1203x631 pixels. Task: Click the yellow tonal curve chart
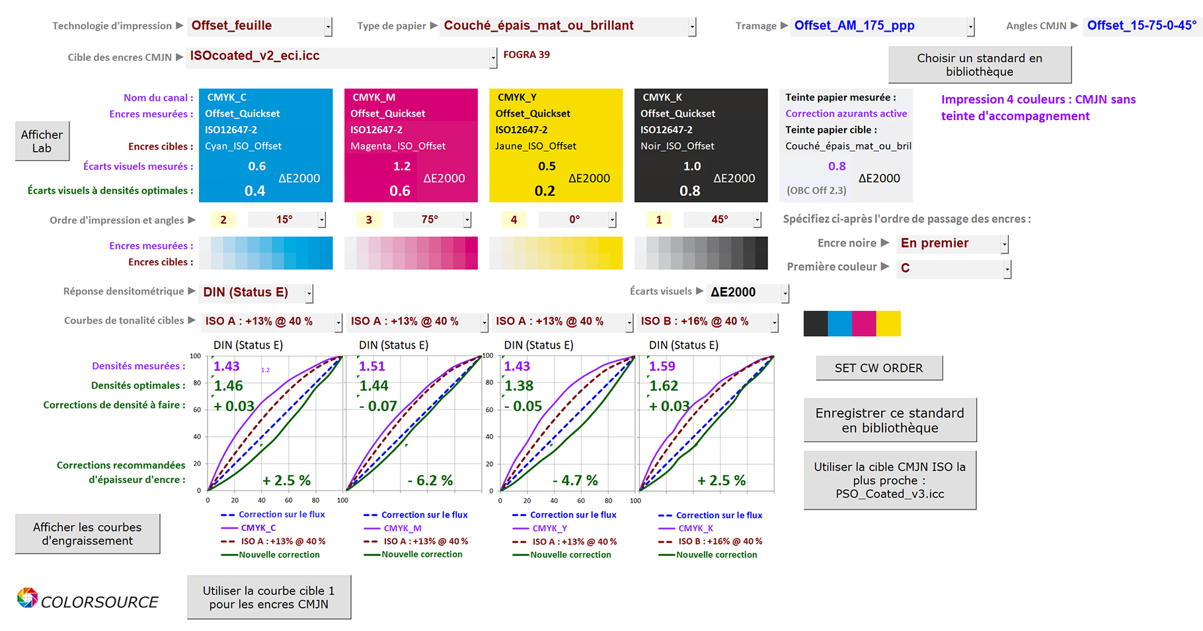coord(568,423)
